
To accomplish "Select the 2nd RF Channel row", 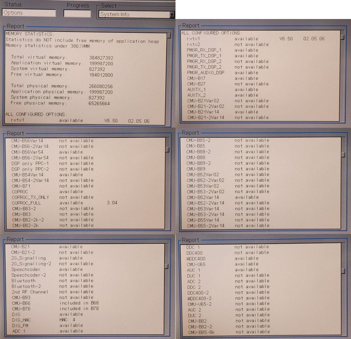I will pyautogui.click(x=52, y=292).
